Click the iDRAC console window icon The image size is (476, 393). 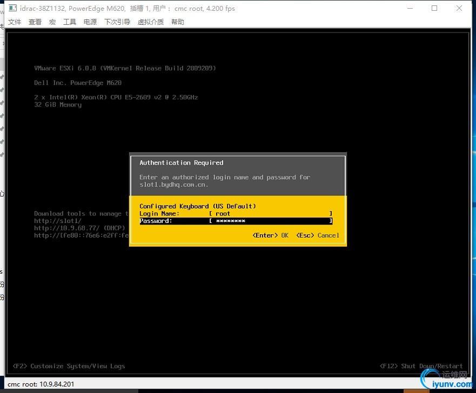point(13,8)
